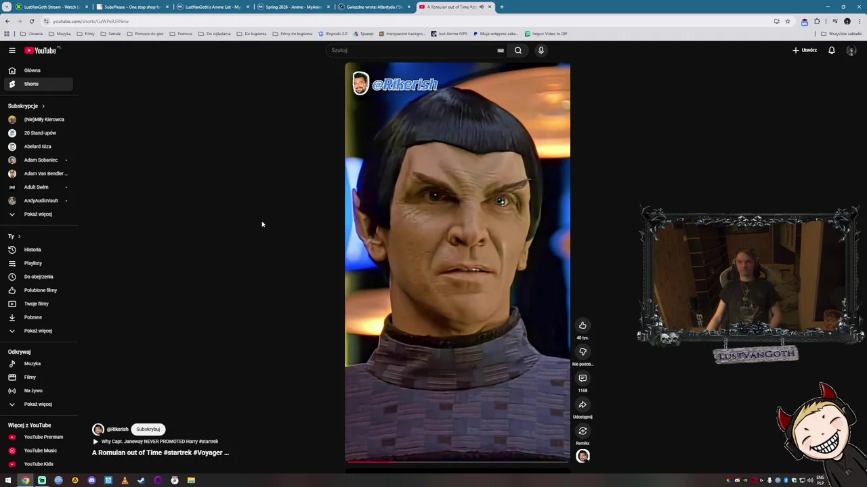Expand the Subskrypcje section
867x487 pixels.
[26, 106]
